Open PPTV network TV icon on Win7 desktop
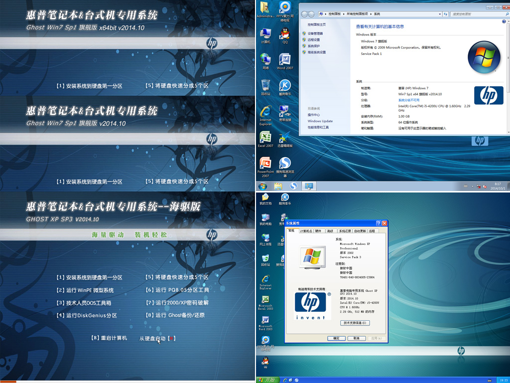510x383 pixels. (285, 11)
